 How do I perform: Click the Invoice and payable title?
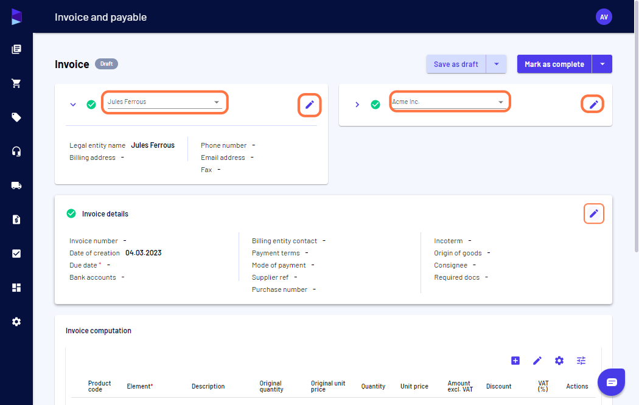tap(100, 17)
